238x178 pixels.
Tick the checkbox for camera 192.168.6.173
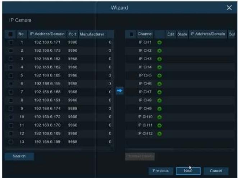click(11, 51)
